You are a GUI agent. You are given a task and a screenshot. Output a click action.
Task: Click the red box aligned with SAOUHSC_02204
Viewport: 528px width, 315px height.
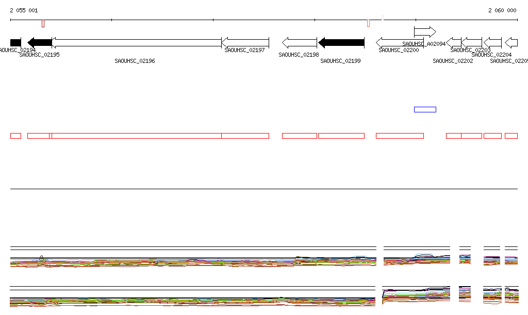492,136
